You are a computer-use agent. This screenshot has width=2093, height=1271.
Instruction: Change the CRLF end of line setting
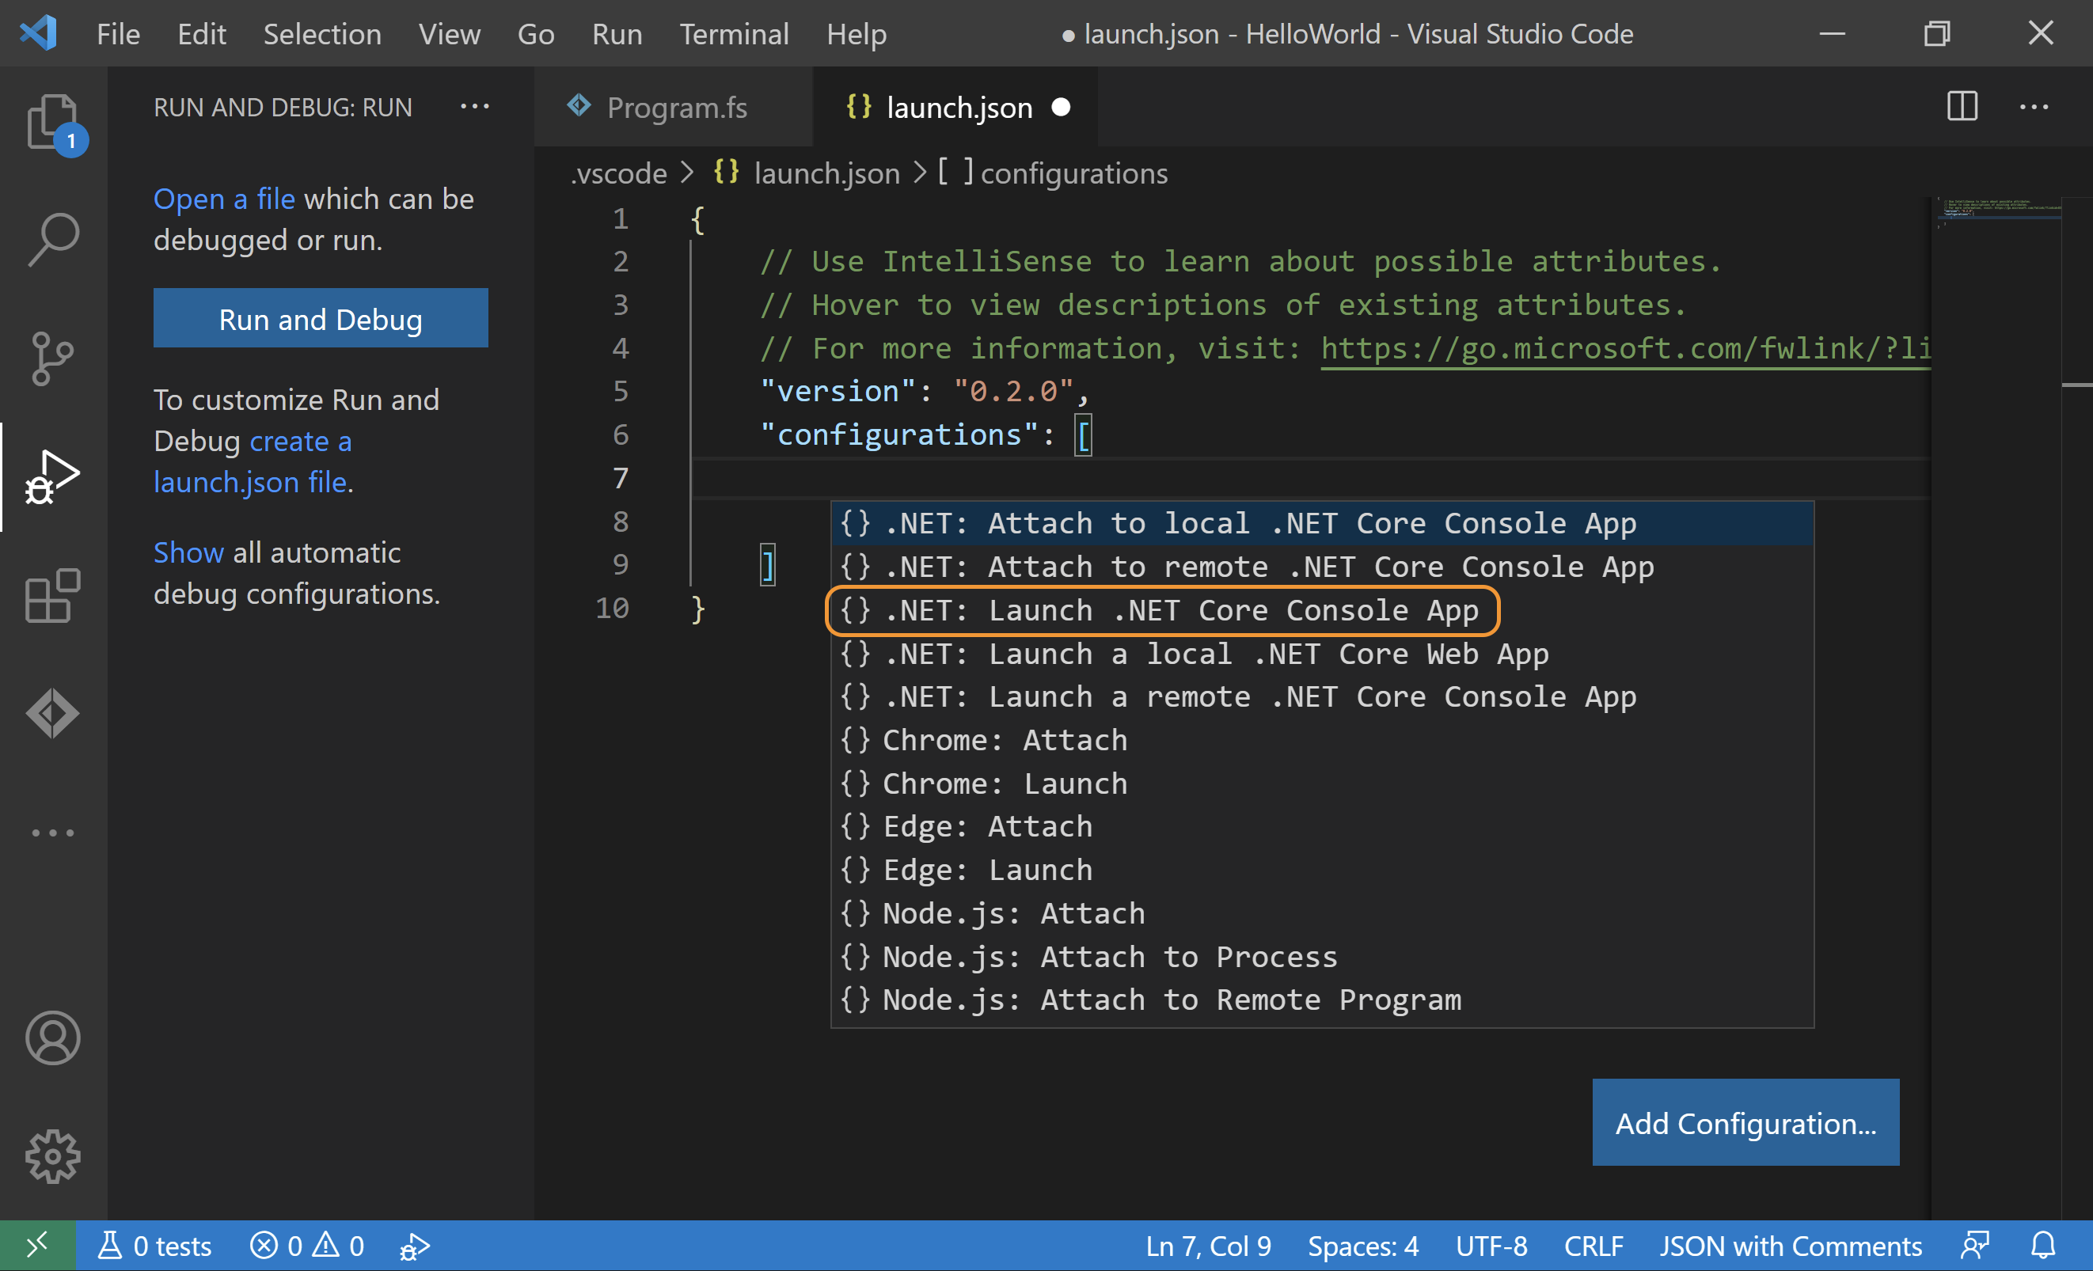[x=1593, y=1246]
